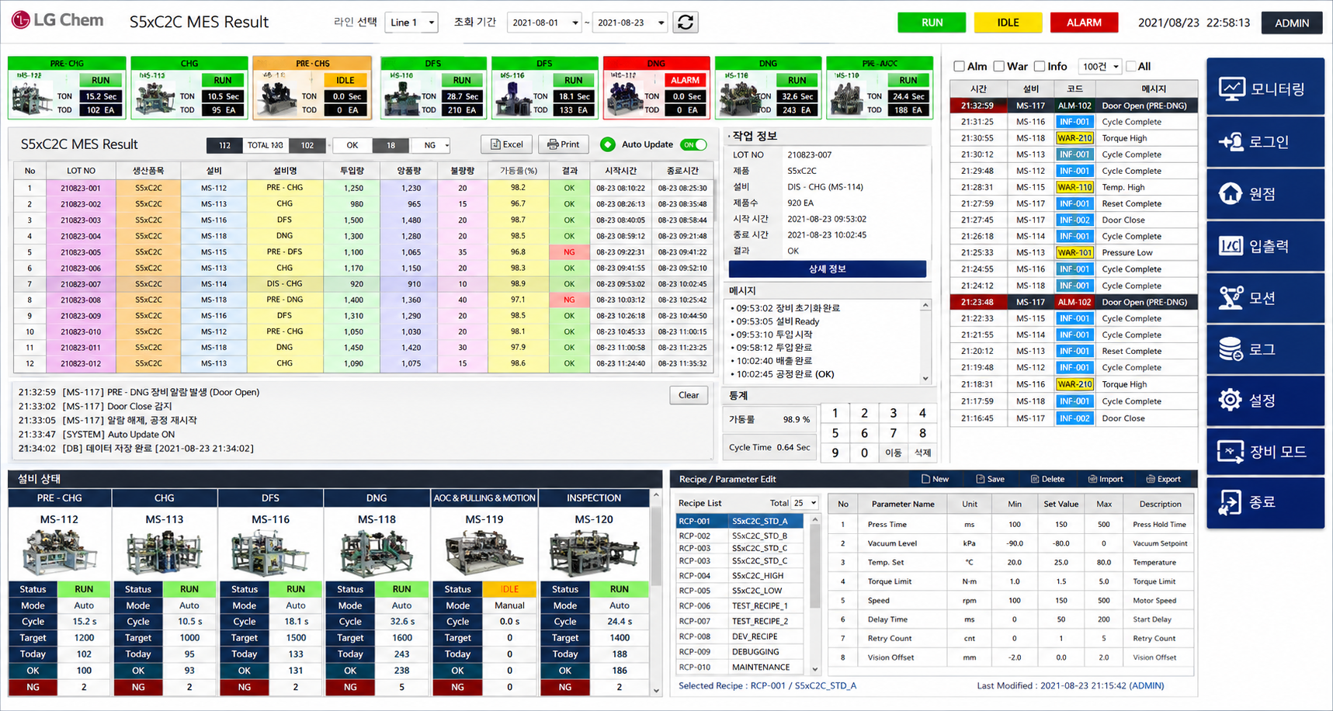The image size is (1333, 711).
Task: Click the 이동 key on the keypad
Action: pyautogui.click(x=893, y=453)
